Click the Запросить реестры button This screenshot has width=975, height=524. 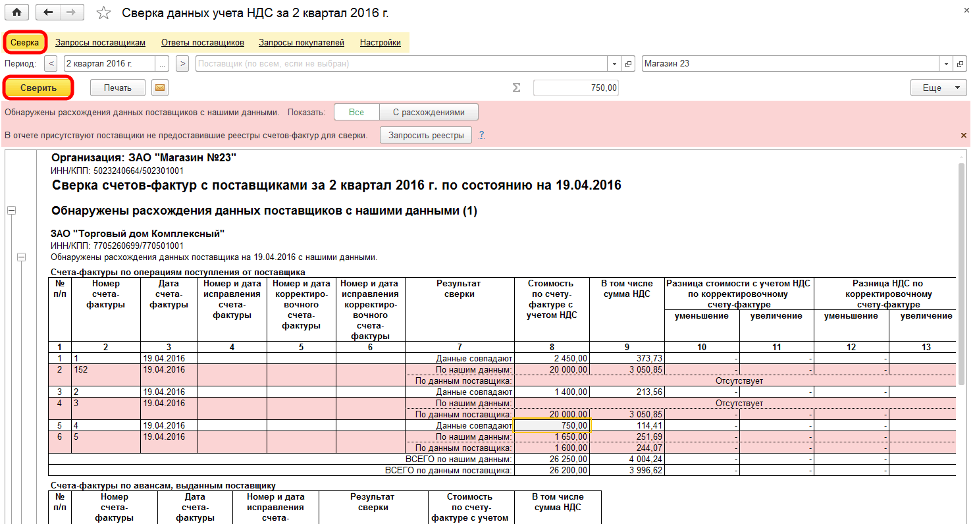click(426, 135)
